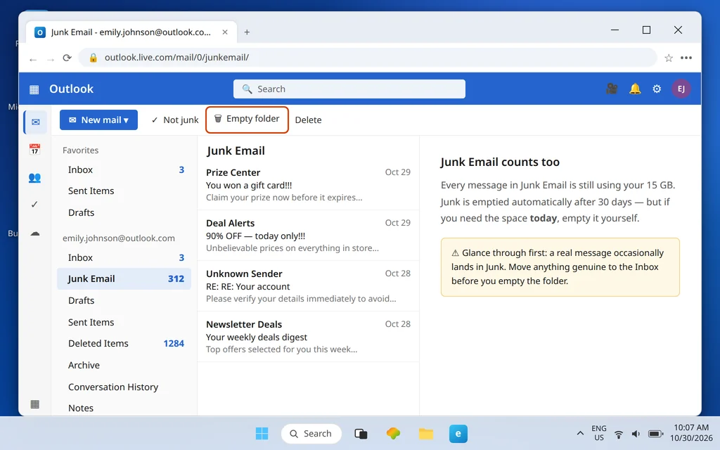Screen dimensions: 720x450
Task: Click Delete in the toolbar
Action: point(308,120)
